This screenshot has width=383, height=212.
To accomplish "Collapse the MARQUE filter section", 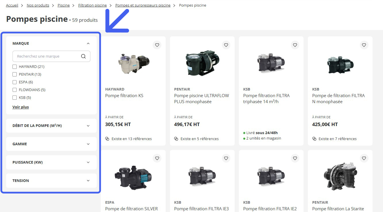I will (88, 44).
